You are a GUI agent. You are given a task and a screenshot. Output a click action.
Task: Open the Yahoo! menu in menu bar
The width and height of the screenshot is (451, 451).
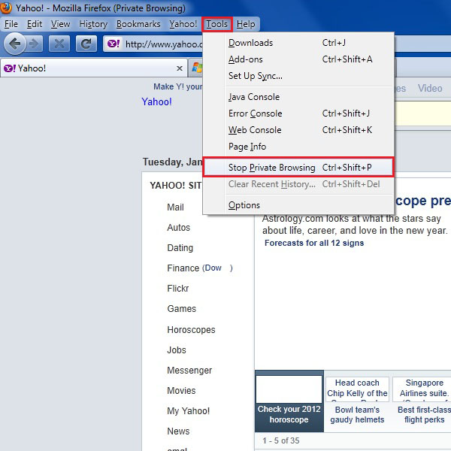tap(183, 24)
